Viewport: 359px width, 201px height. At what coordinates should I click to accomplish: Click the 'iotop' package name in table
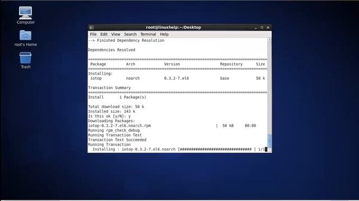[x=96, y=78]
